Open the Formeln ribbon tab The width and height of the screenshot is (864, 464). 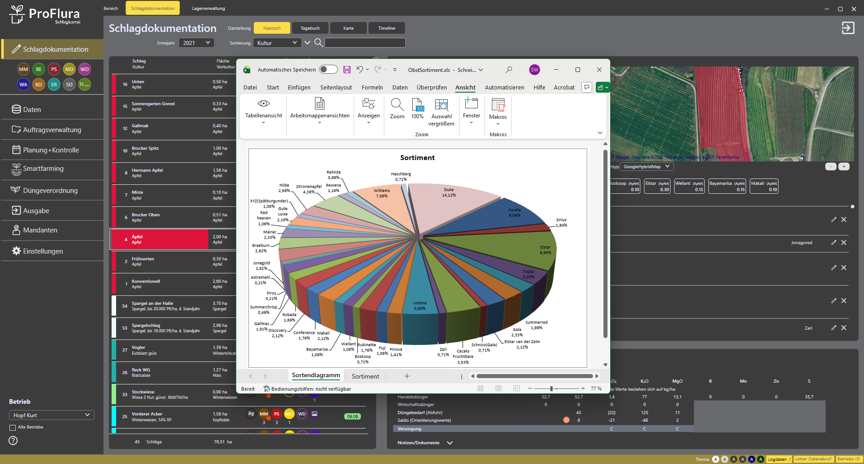click(372, 88)
